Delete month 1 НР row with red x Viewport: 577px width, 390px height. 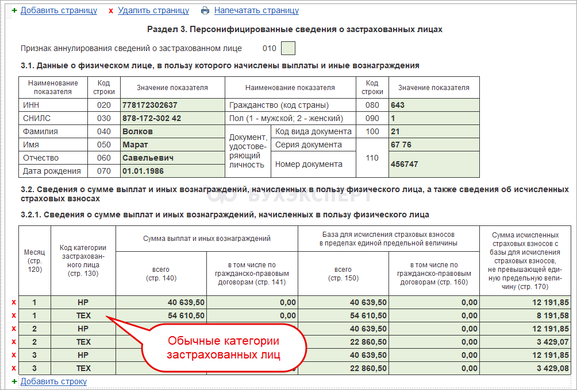pyautogui.click(x=14, y=302)
